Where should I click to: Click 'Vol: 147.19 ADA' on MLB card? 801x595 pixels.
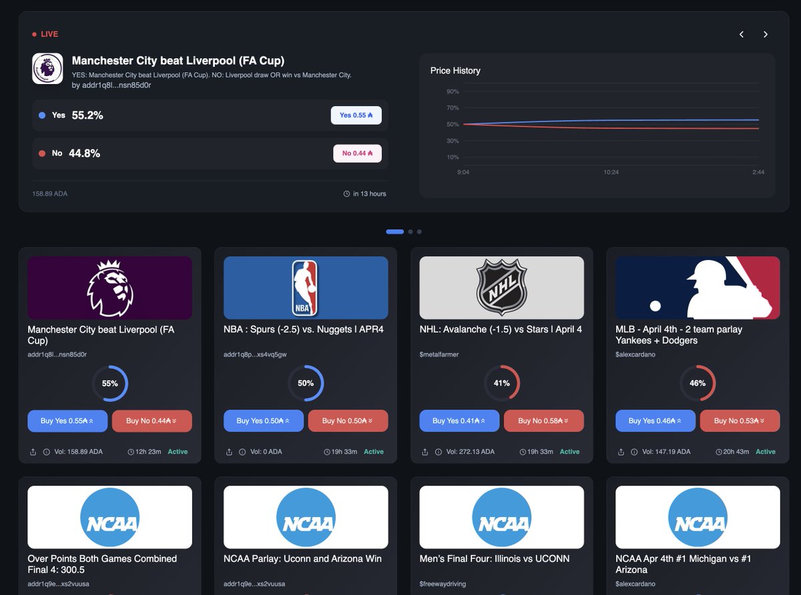pos(667,452)
